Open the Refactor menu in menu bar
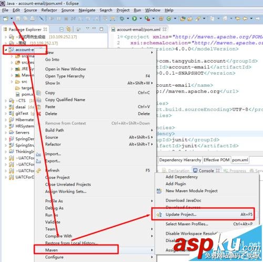 [49, 10]
